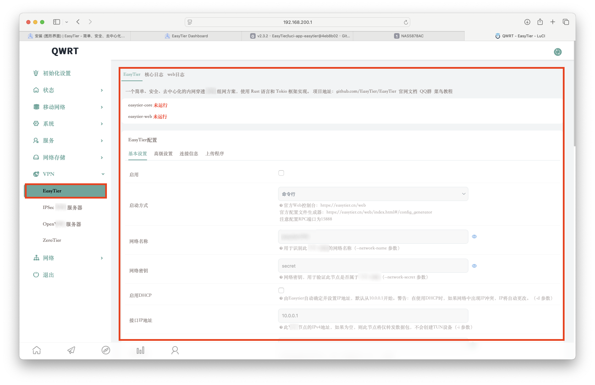Tick the 启用DHCP checkbox
This screenshot has height=385, width=595.
(281, 290)
